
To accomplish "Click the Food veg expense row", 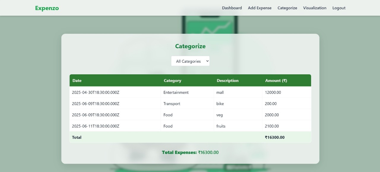I will (x=190, y=115).
